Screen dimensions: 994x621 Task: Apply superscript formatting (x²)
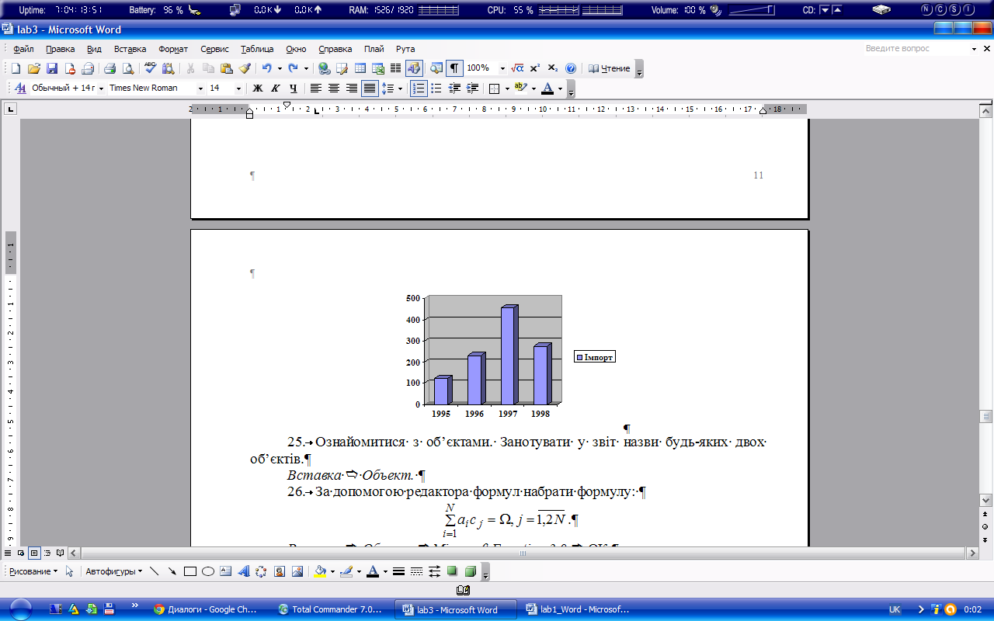535,68
